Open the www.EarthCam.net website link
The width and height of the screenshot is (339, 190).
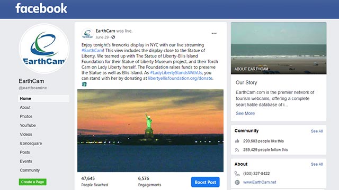(x=260, y=182)
